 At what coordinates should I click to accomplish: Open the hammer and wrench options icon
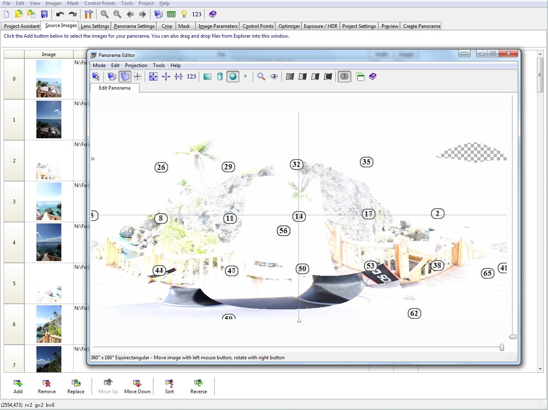(88, 14)
